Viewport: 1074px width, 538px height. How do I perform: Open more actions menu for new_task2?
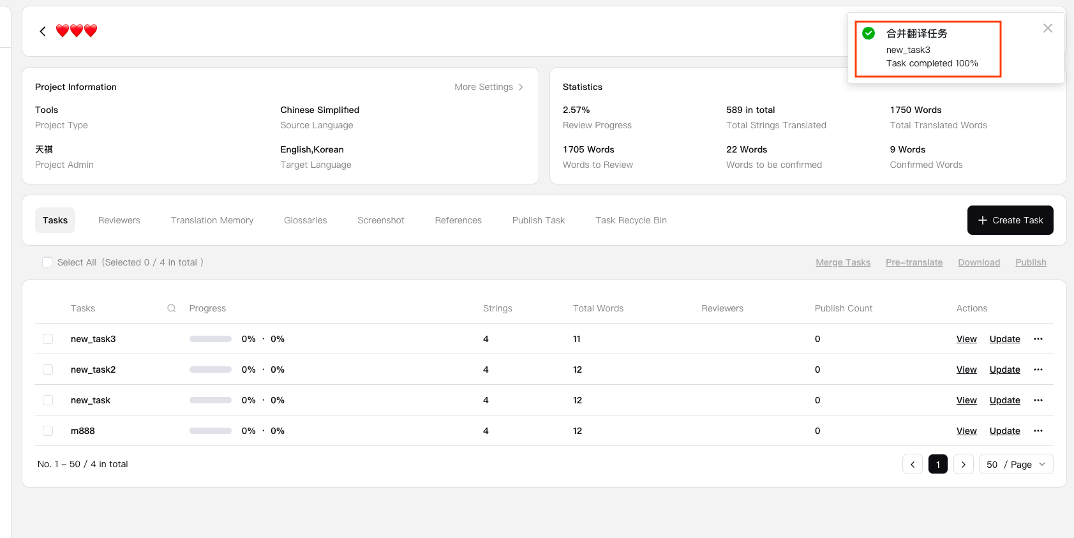[x=1038, y=370]
